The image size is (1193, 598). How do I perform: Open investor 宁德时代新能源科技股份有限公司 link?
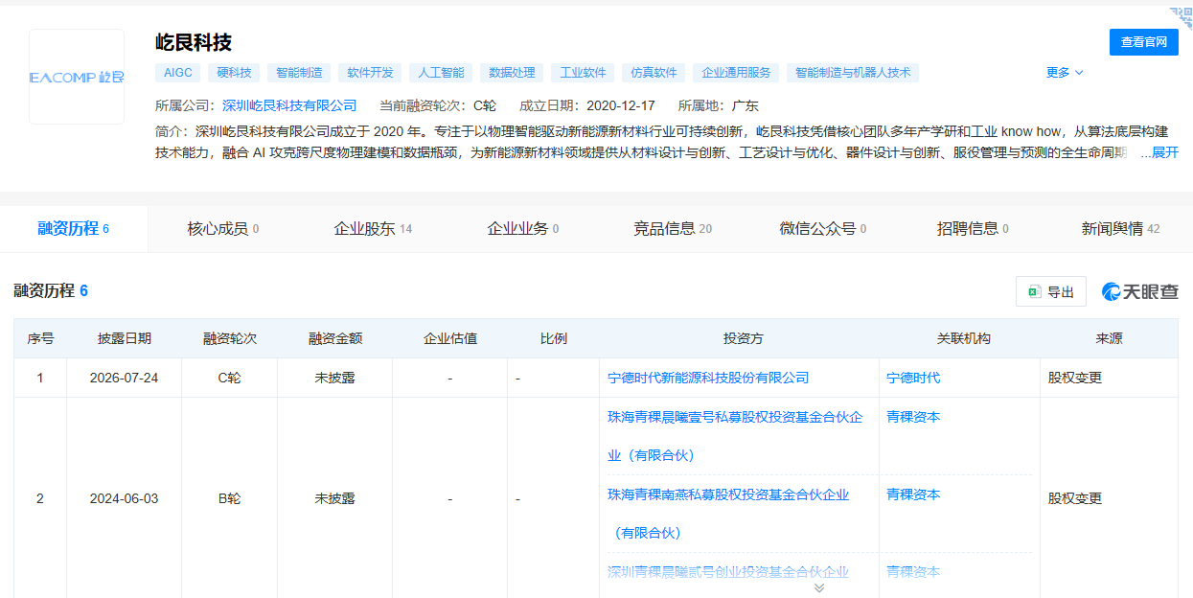coord(708,378)
